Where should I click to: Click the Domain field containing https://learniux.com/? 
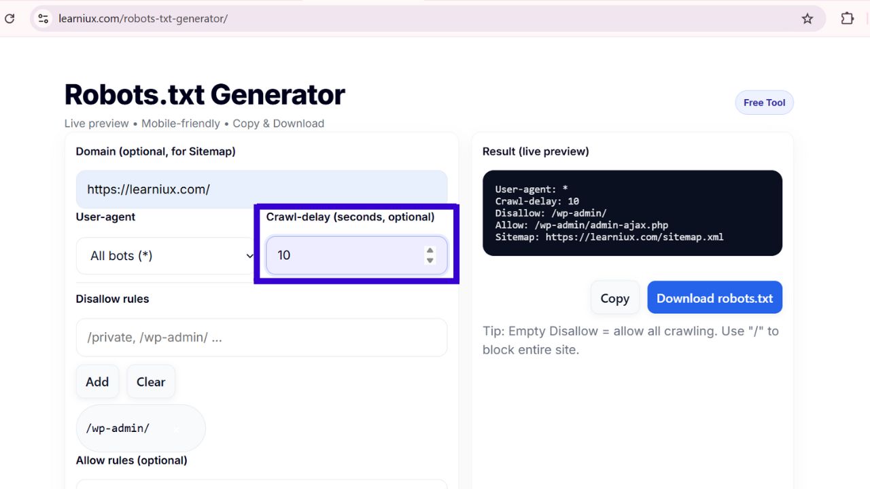point(261,189)
